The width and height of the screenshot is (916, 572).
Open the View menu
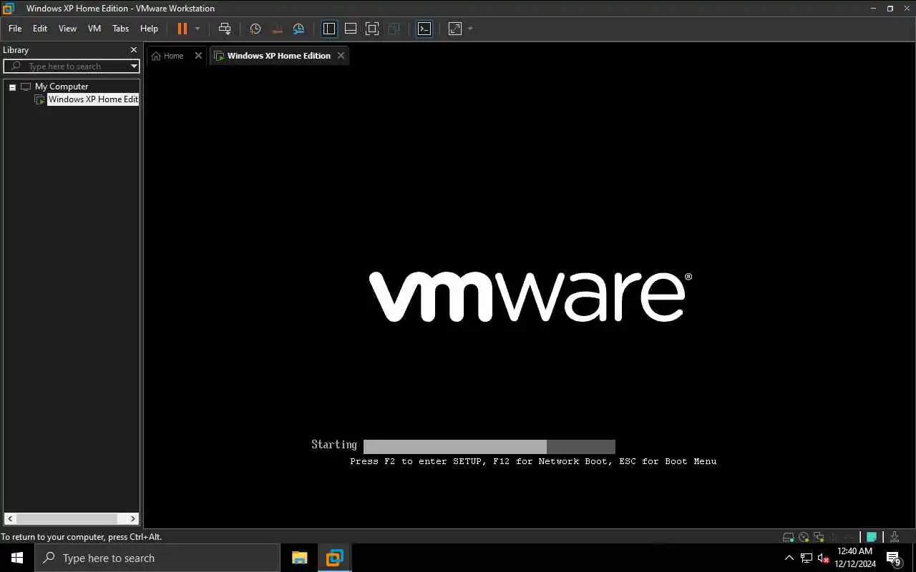[67, 29]
